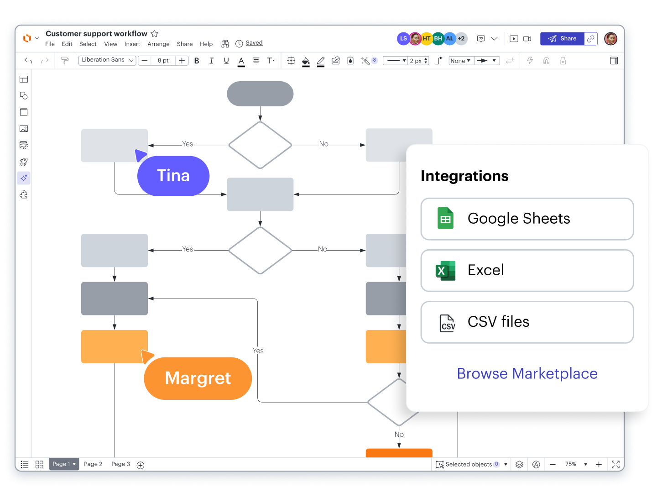Viewport: 657px width, 493px height.
Task: Open the puzzle piece integrations icon
Action: (x=24, y=195)
